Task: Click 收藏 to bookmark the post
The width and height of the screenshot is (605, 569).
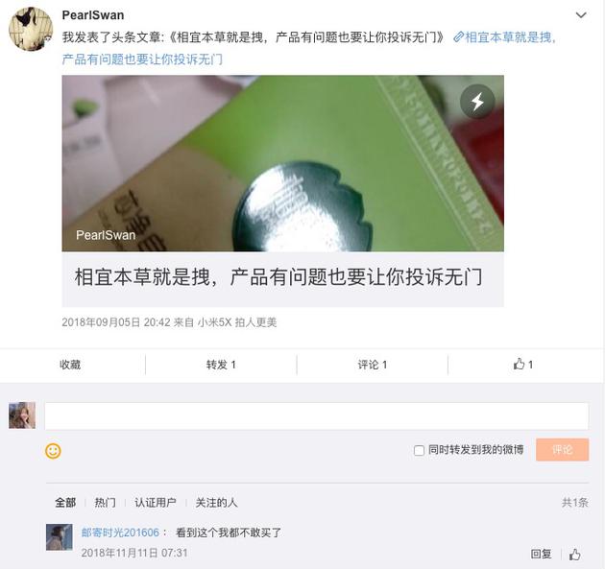Action: (70, 365)
